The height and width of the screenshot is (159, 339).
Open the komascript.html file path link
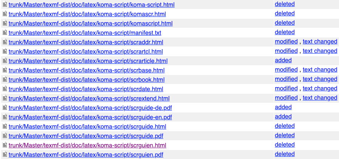coord(91,24)
